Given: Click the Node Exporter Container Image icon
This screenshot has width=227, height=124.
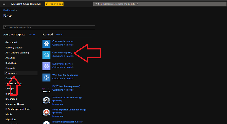Looking at the screenshot, I should coord(46,112).
